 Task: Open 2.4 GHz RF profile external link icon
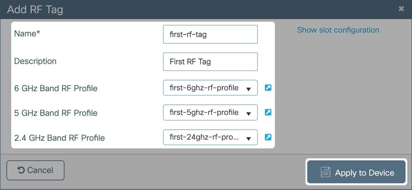(268, 137)
